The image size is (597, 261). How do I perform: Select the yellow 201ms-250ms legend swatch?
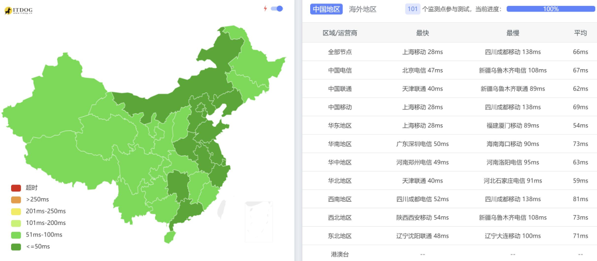pos(16,211)
